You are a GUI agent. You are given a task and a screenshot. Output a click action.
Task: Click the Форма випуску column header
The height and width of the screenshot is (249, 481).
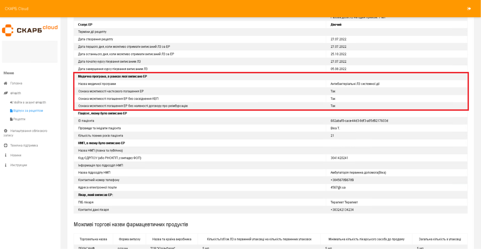(x=129, y=239)
